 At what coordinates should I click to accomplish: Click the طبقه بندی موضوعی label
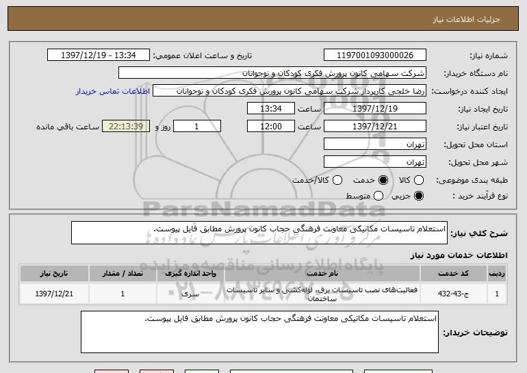(x=472, y=181)
